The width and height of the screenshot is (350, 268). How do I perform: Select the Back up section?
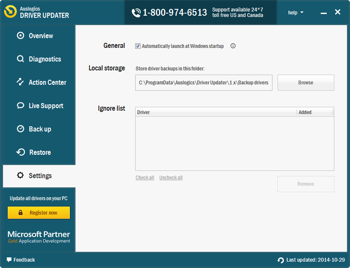click(x=39, y=129)
